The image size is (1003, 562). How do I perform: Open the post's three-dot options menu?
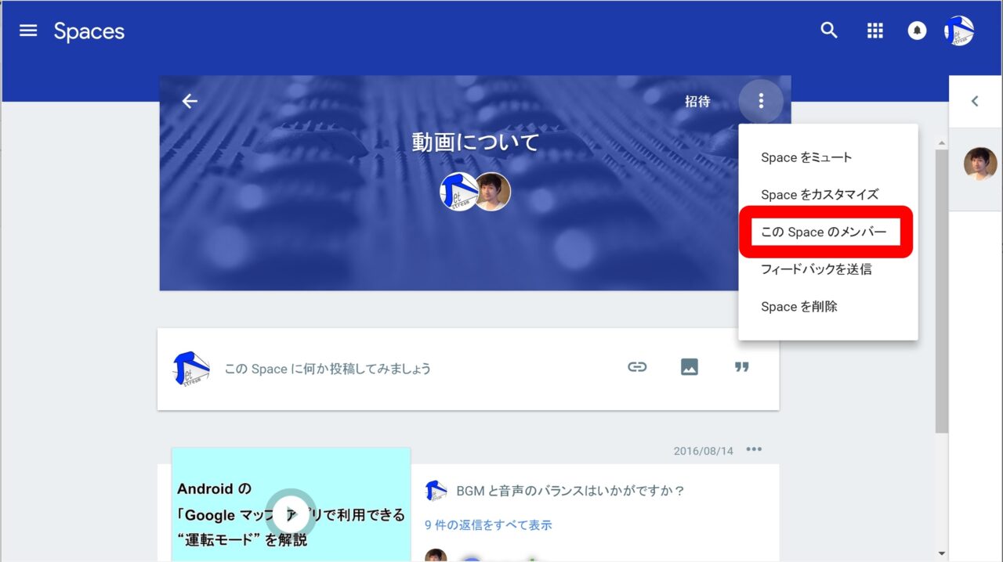click(x=754, y=449)
